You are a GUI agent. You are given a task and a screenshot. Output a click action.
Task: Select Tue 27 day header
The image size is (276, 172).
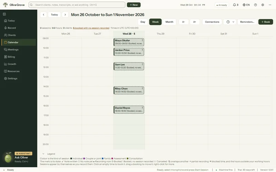click(97, 34)
